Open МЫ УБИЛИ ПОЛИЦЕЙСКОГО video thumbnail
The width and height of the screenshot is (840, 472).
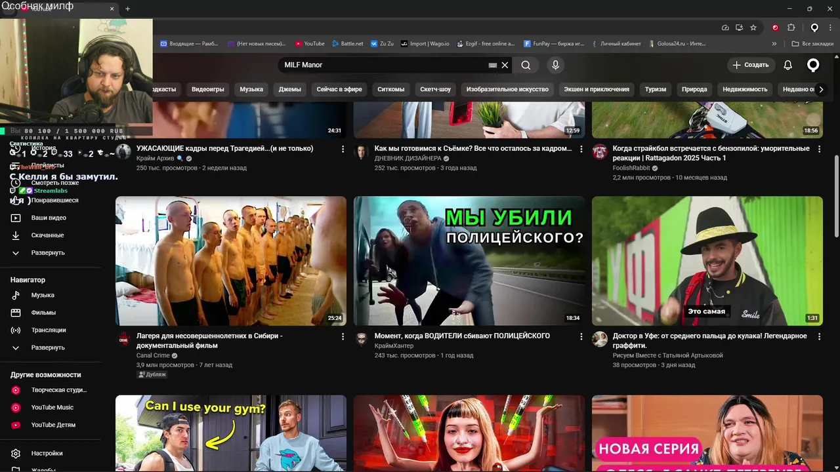point(469,261)
